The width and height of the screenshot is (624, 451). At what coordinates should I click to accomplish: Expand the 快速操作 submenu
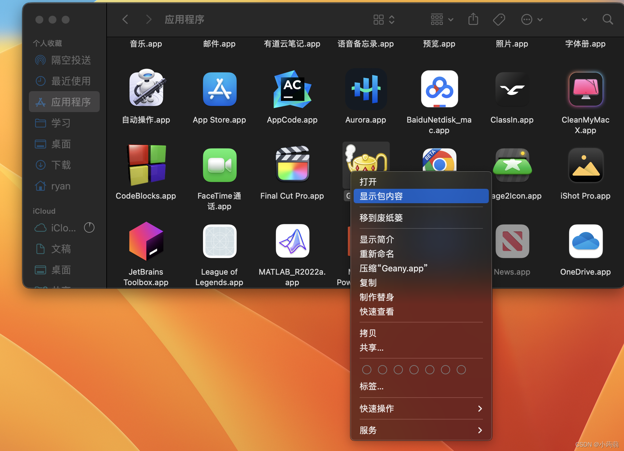coord(377,409)
